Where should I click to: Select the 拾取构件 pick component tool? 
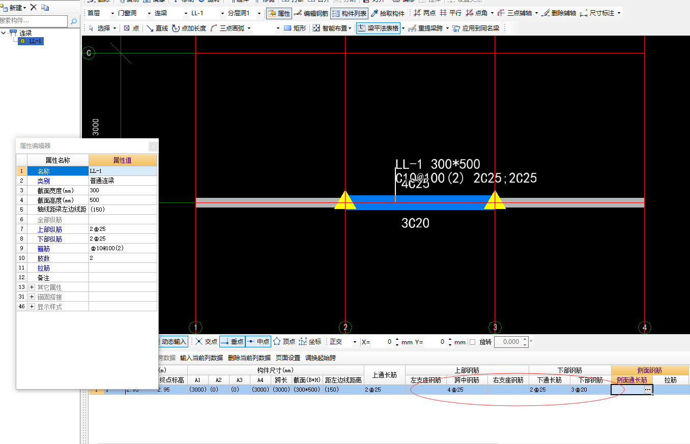pyautogui.click(x=387, y=13)
